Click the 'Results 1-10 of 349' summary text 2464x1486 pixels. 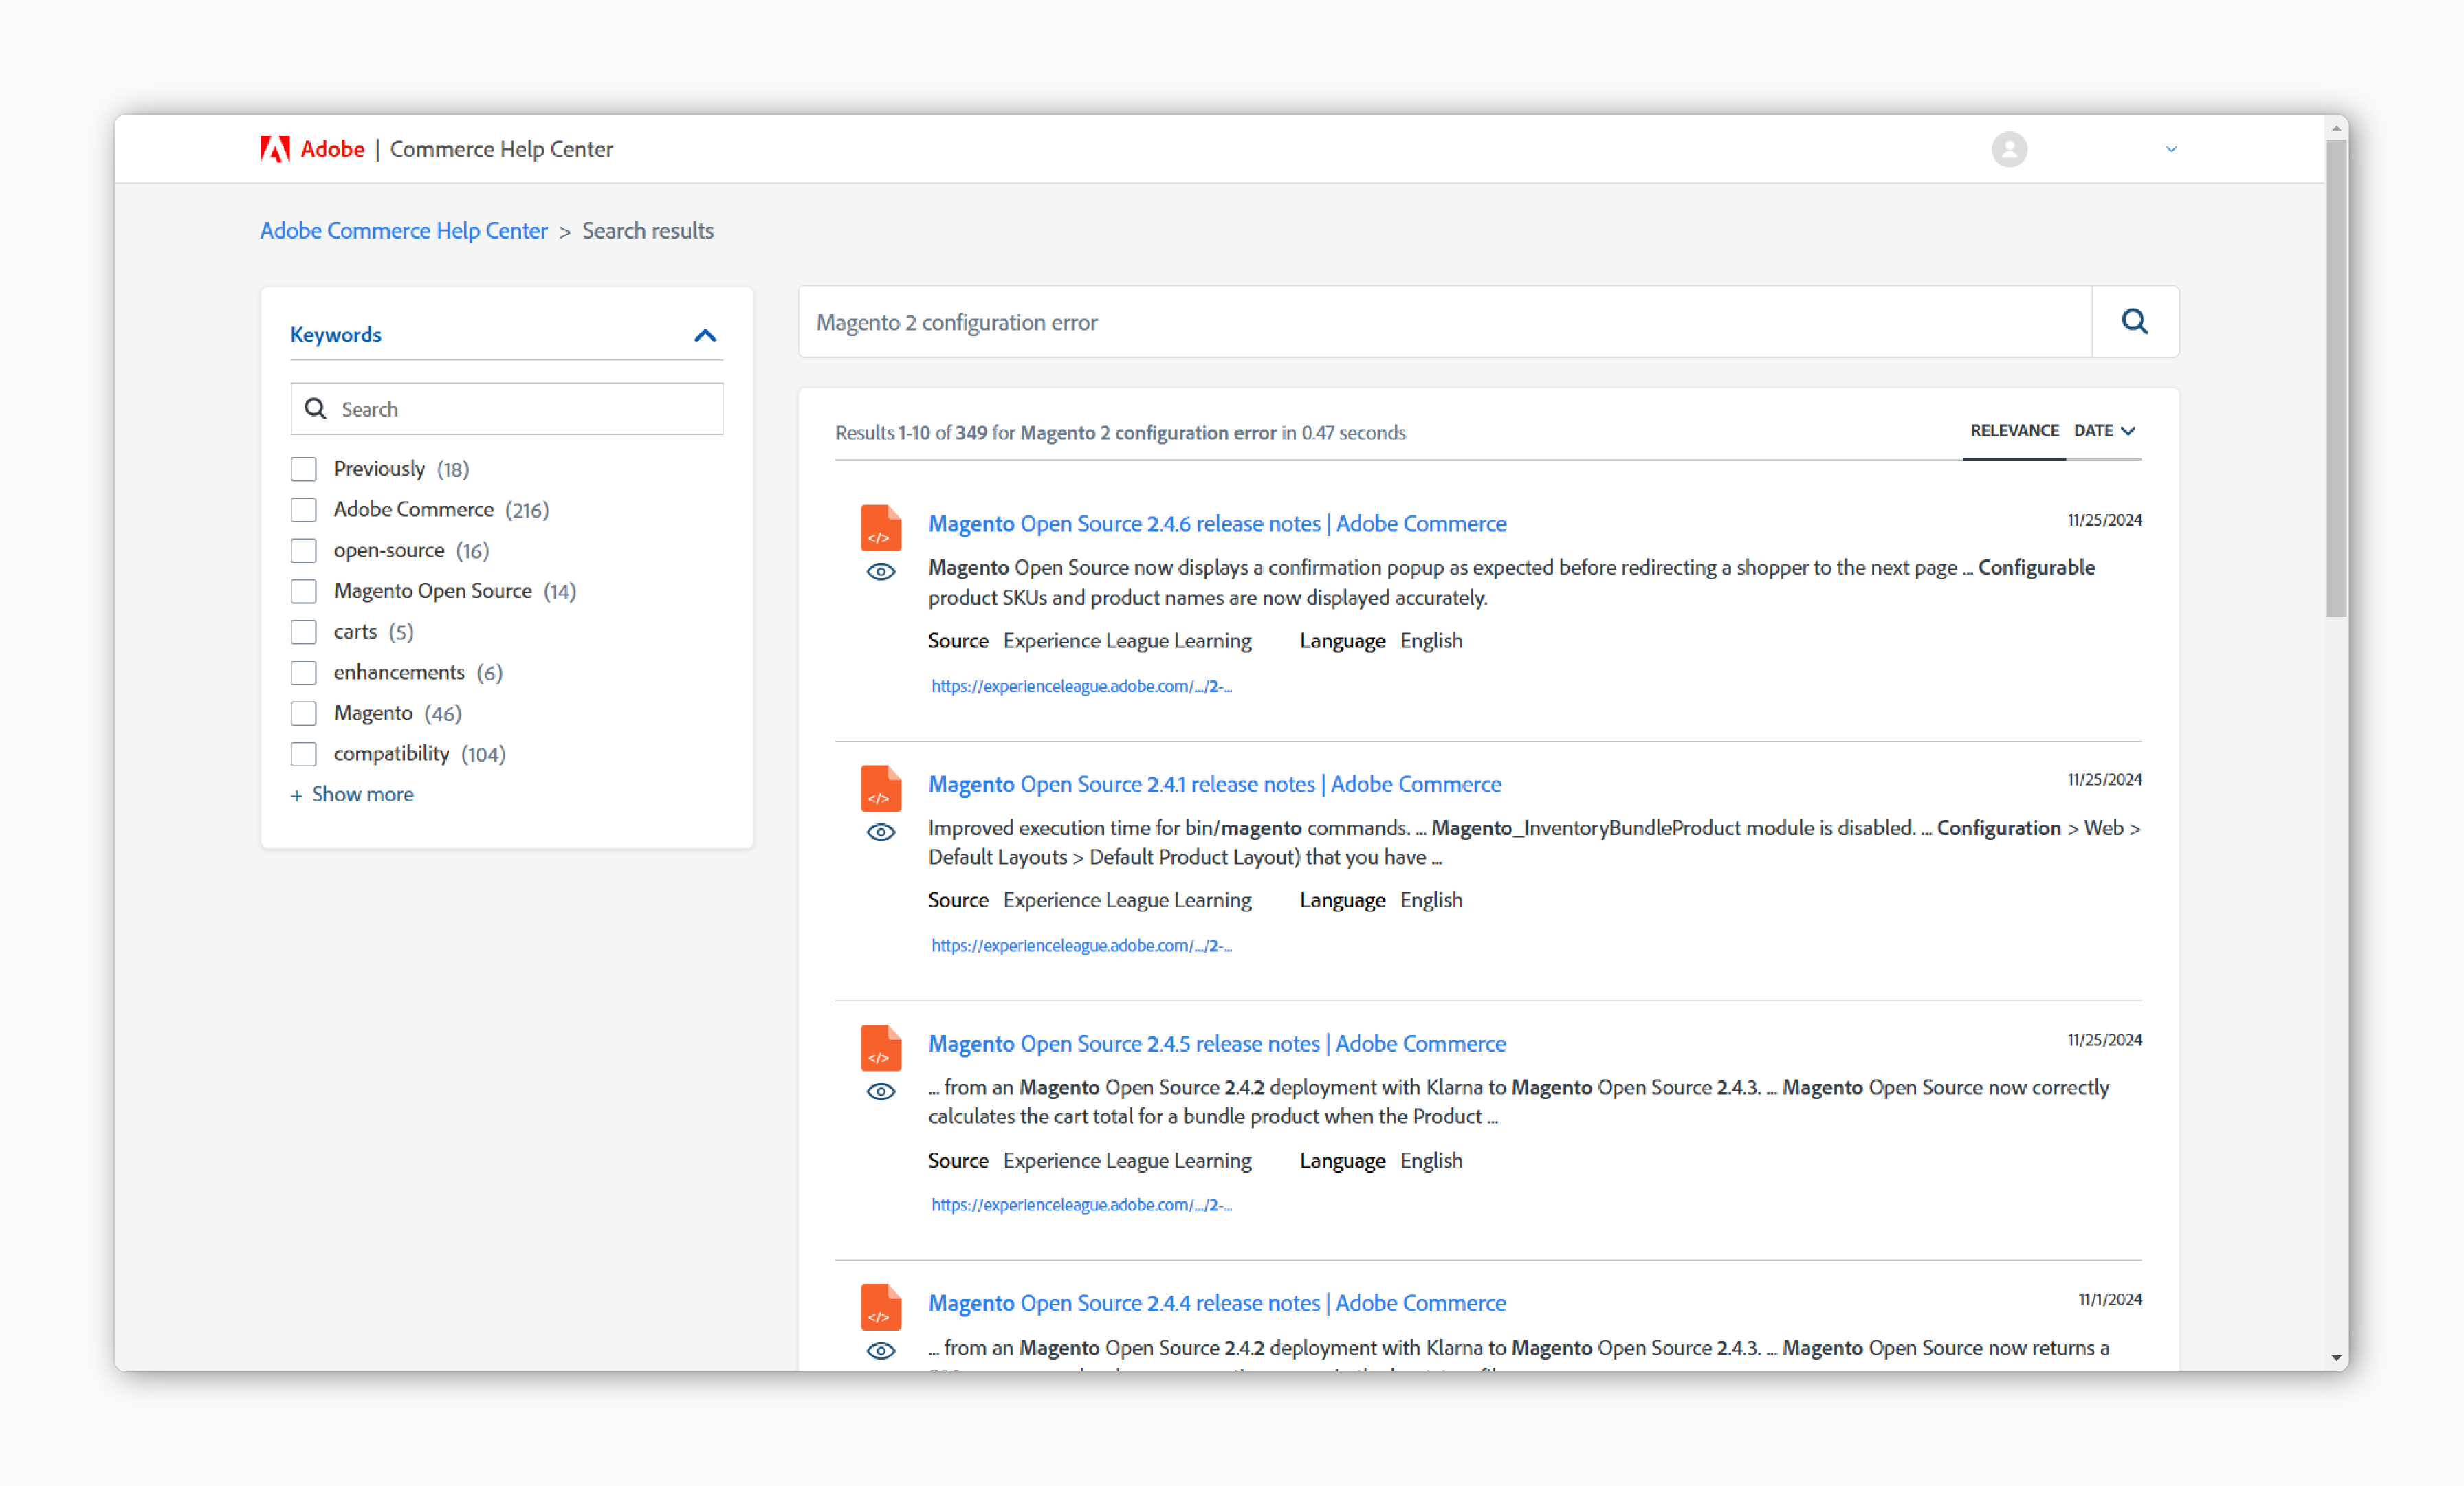(1120, 433)
